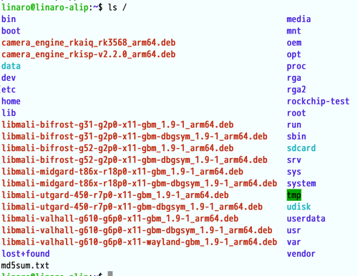Click libmali-valhall-g610 wayland-gbm deb file
The image size is (358, 276).
point(139,242)
